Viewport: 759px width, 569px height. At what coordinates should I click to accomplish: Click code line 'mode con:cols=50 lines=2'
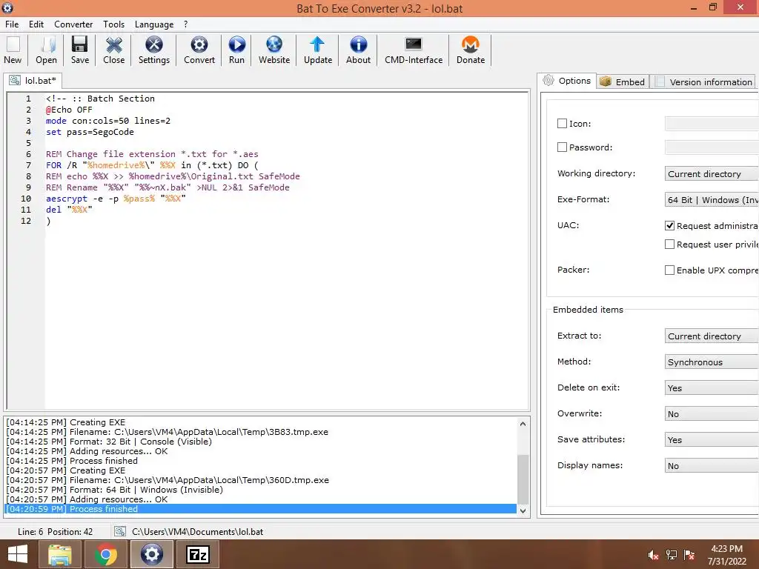click(108, 121)
